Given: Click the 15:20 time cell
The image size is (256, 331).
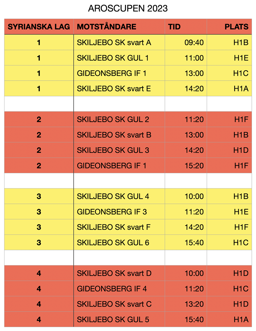Looking at the screenshot, I should [x=194, y=166].
